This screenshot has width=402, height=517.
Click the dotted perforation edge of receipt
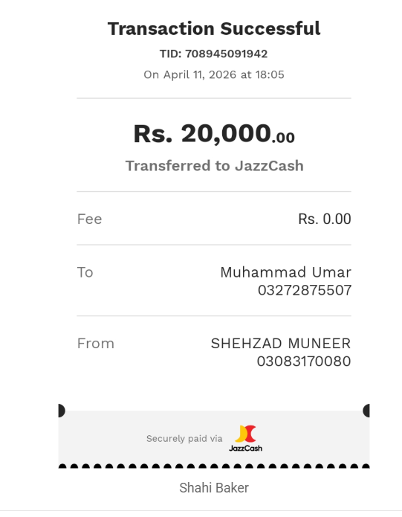click(x=214, y=466)
